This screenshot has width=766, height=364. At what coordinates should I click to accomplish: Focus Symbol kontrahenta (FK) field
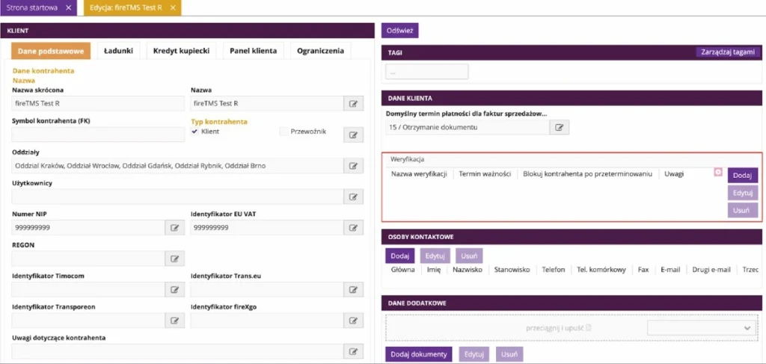tap(98, 135)
